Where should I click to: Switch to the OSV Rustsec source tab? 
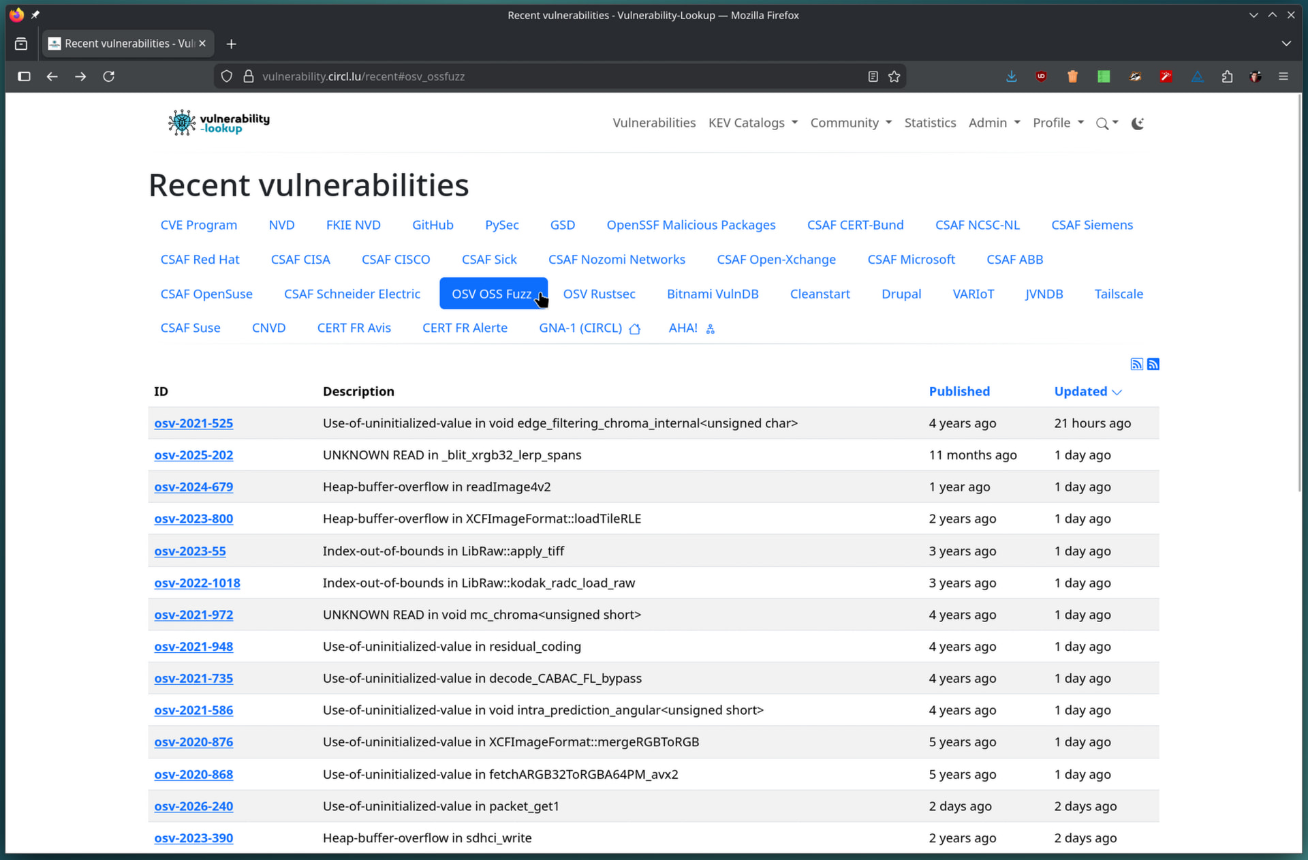tap(598, 294)
